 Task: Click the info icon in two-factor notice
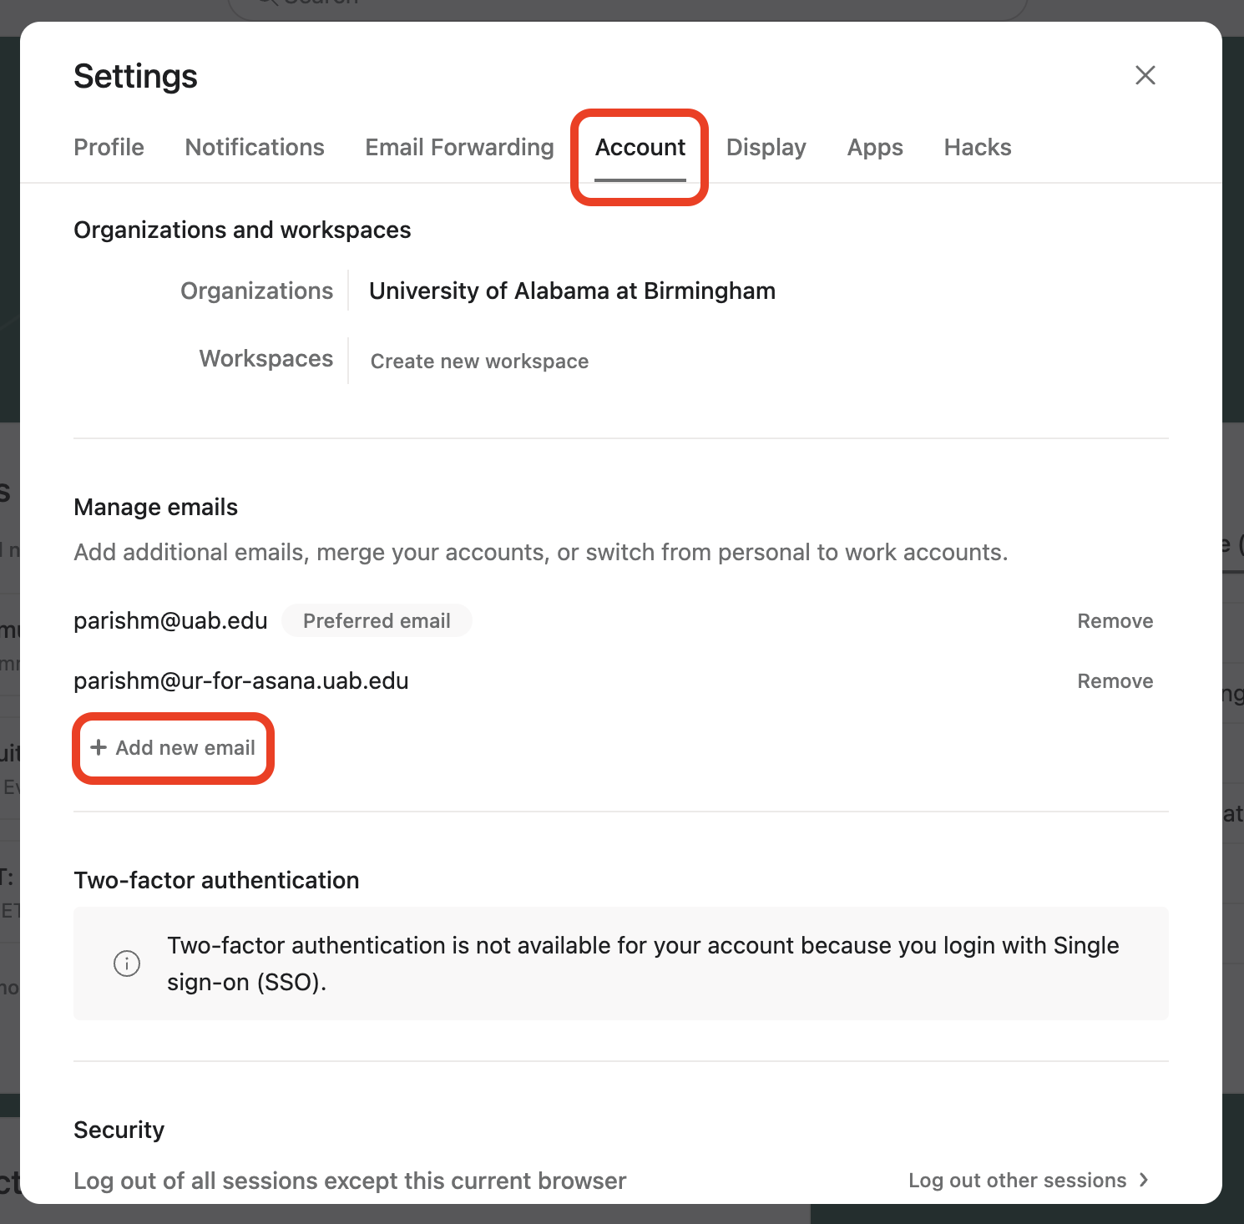(127, 964)
